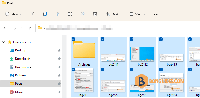The image size is (200, 98).
Task: Click the bg2421 file name
Action: [143, 95]
